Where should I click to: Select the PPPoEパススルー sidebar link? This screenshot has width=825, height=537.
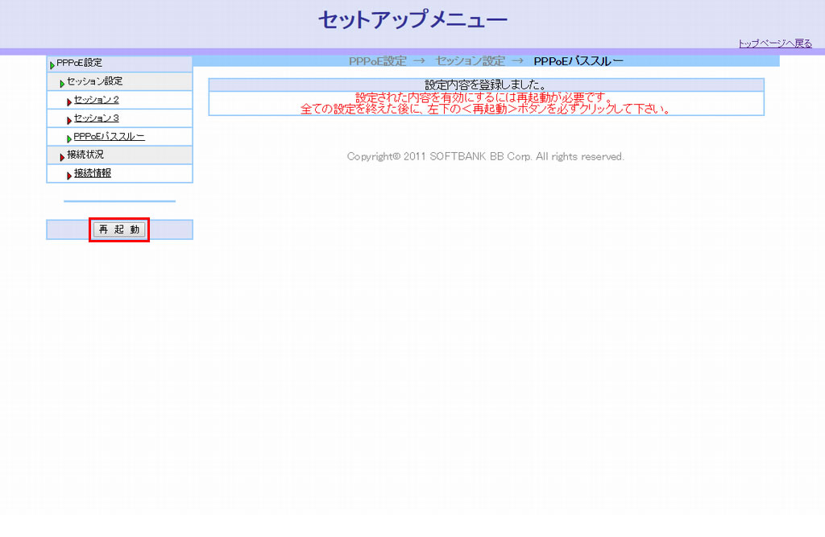pyautogui.click(x=109, y=137)
